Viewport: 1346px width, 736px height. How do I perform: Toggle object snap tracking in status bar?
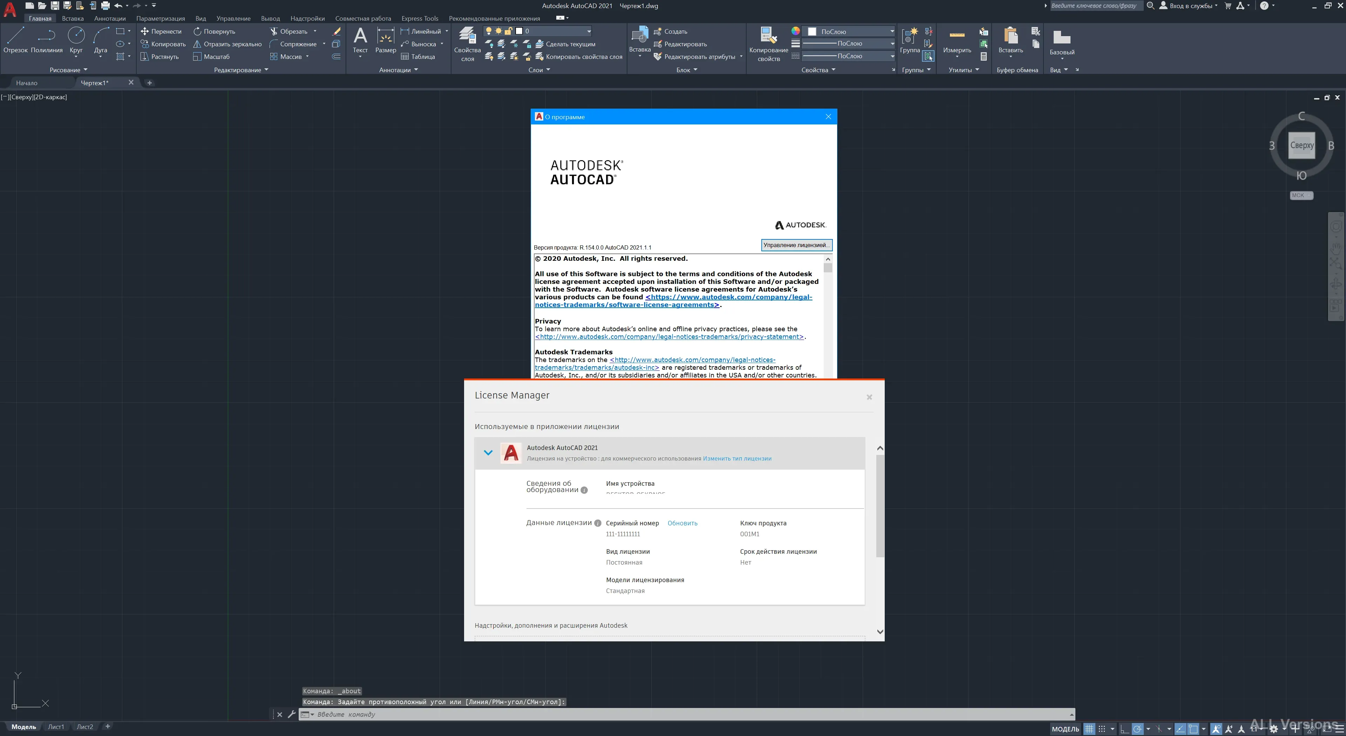(1180, 729)
